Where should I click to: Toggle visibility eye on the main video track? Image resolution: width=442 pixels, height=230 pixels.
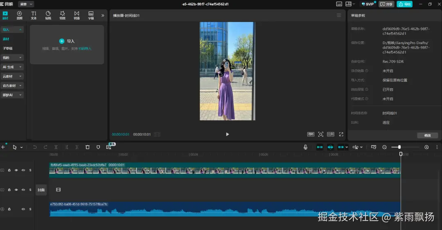click(x=16, y=170)
